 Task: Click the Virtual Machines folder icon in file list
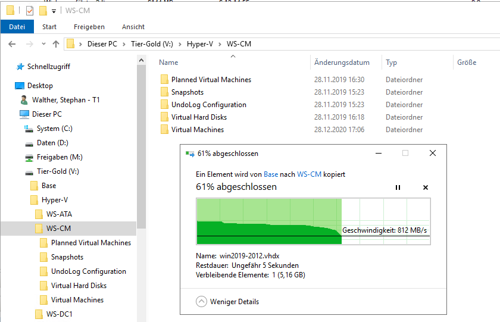pyautogui.click(x=164, y=129)
